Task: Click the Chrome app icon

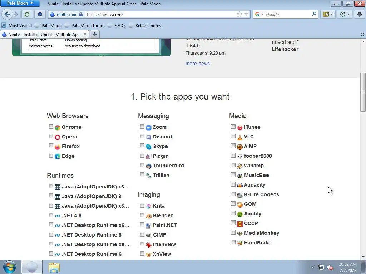Action: click(x=58, y=127)
